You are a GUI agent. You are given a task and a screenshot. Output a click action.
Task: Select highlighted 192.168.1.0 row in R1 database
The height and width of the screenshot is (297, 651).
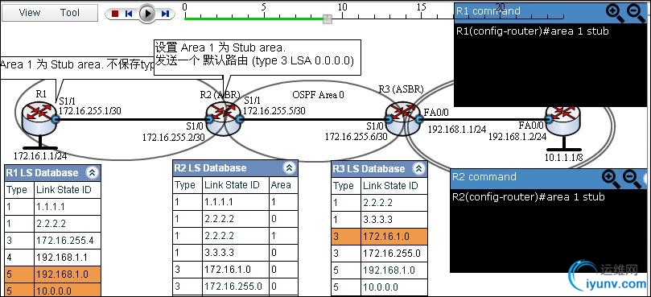53,274
